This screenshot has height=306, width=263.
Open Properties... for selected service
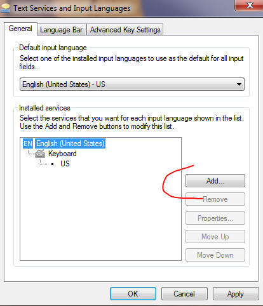(215, 218)
